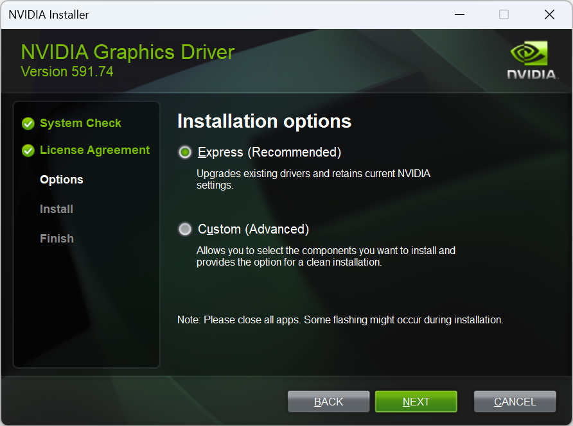
Task: Click the note about closing all apps
Action: click(340, 319)
